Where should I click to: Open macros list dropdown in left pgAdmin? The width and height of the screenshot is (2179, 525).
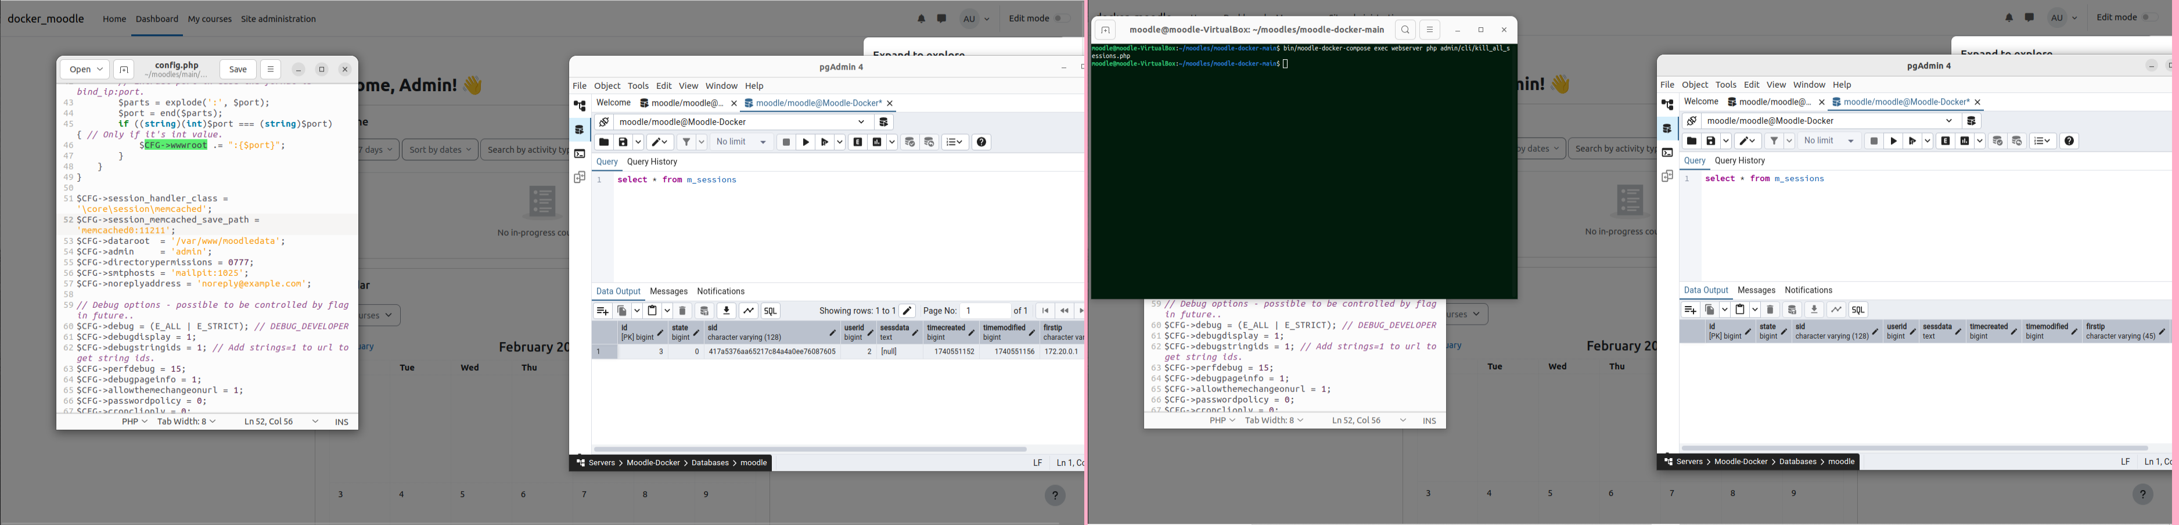tap(955, 142)
